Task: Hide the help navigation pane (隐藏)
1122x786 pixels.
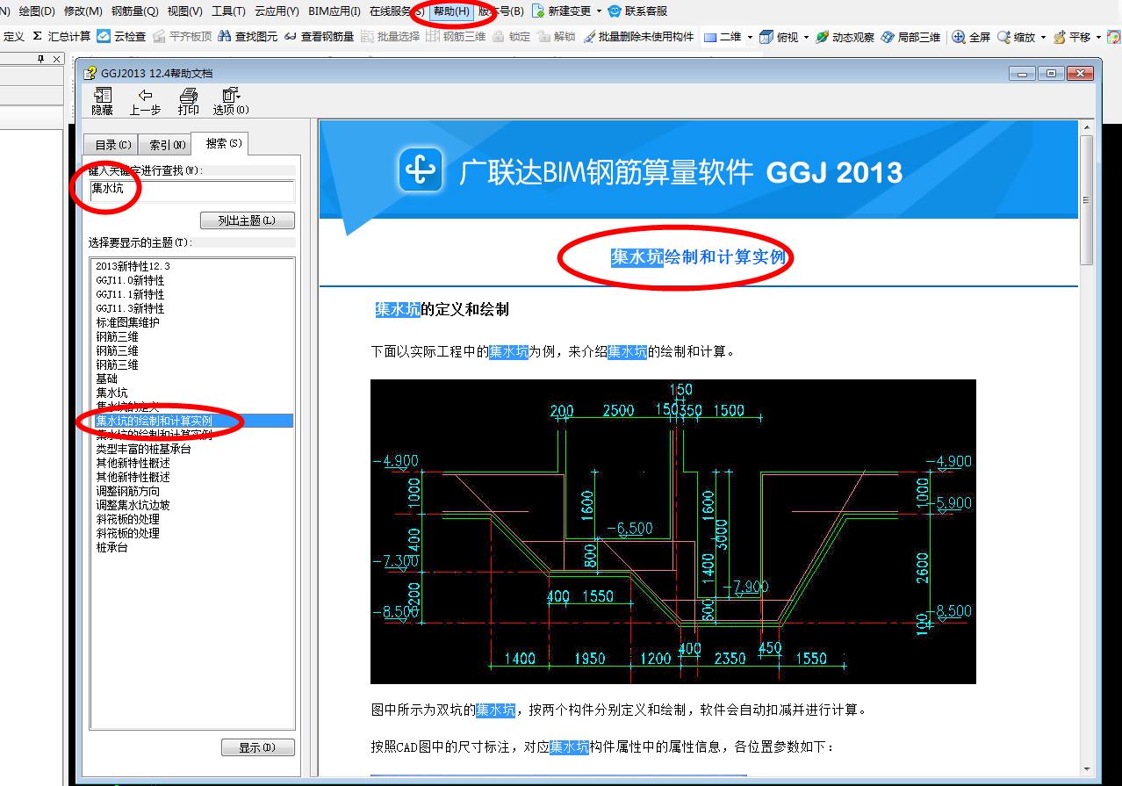Action: pyautogui.click(x=102, y=102)
